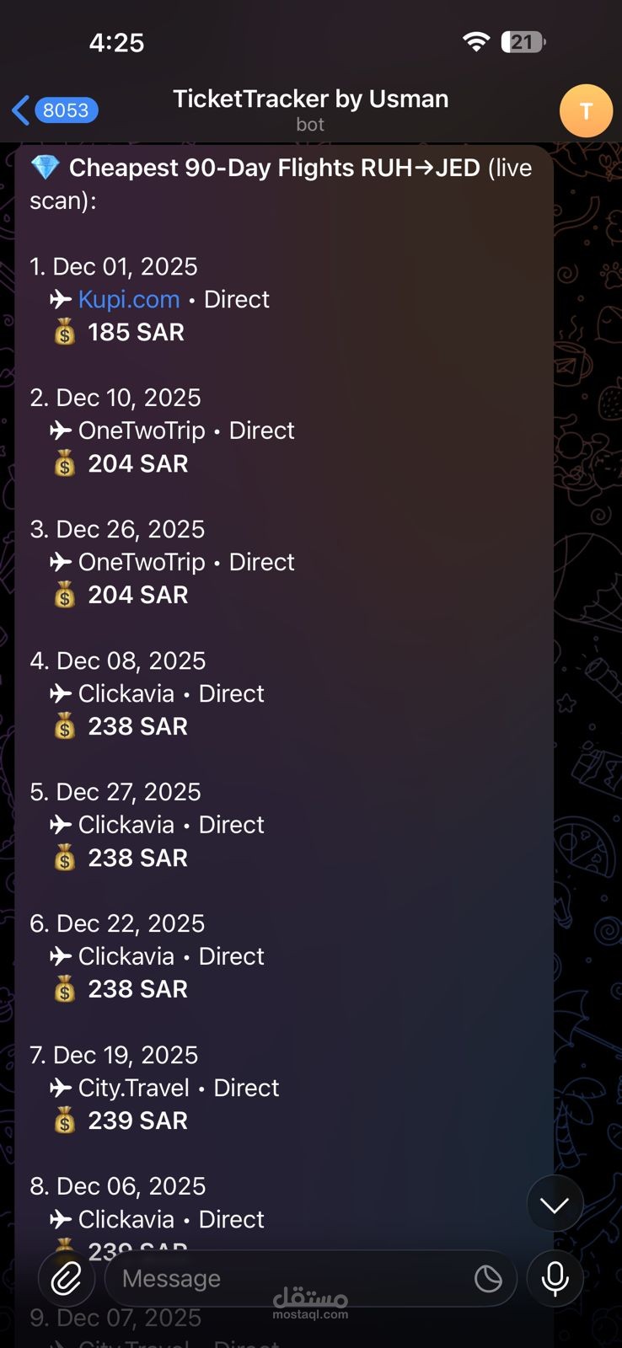Tap the scheduled message clock icon
622x1348 pixels.
(x=488, y=1279)
